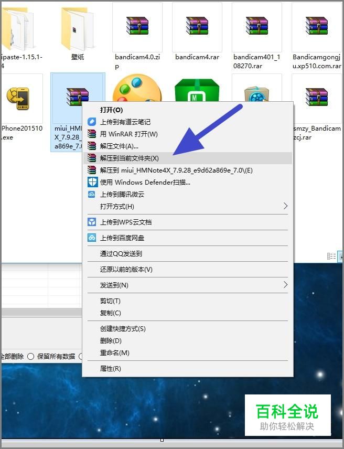Select the bandicam401_108270.rar archive icon
344x449 pixels.
(x=257, y=26)
